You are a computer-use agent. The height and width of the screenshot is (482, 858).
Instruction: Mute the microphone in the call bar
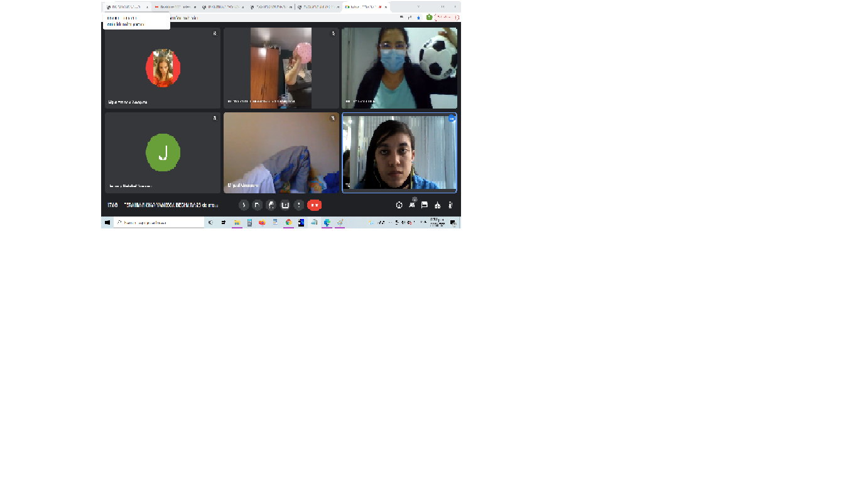(x=244, y=205)
